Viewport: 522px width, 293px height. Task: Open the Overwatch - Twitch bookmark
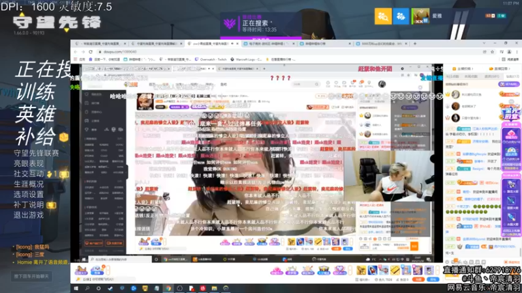coord(210,59)
